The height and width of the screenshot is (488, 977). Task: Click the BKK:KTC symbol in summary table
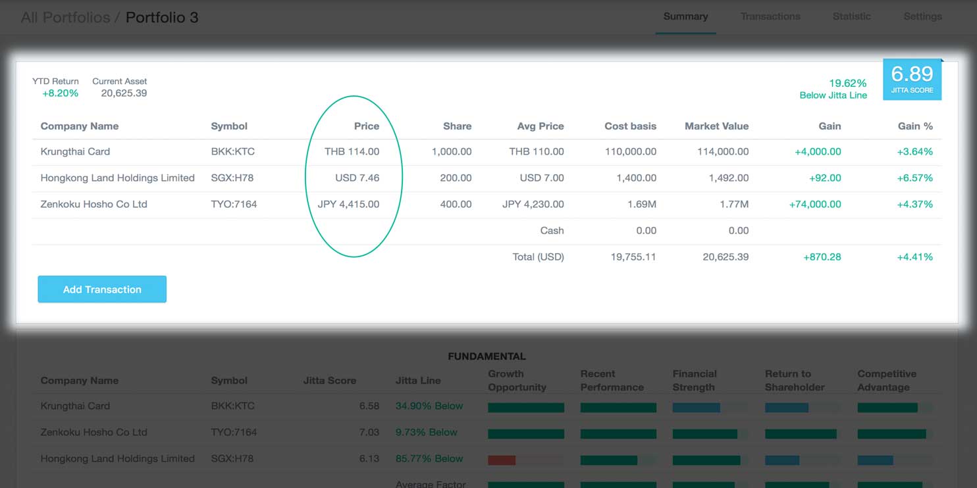click(x=233, y=152)
